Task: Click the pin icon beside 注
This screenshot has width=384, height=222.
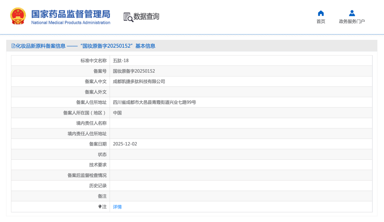Action: pos(99,207)
